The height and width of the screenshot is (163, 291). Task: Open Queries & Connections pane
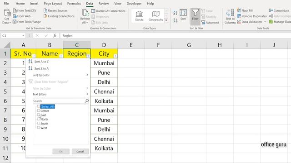(x=108, y=11)
